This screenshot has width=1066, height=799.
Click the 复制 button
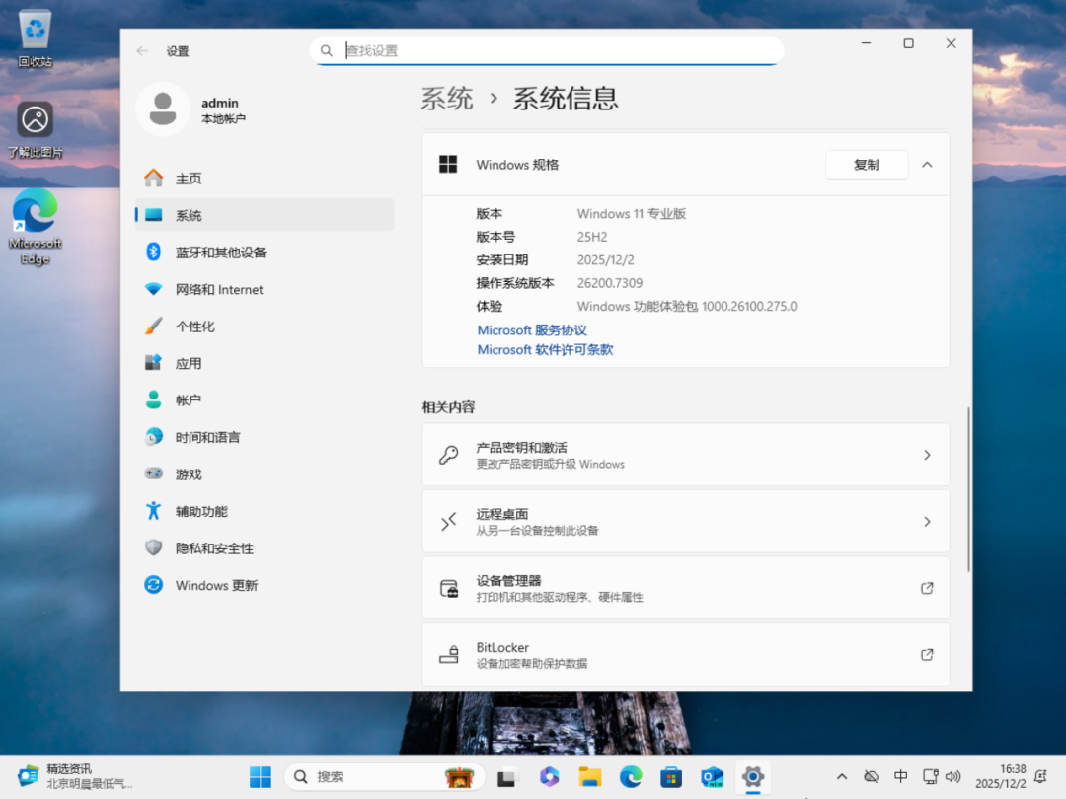click(867, 165)
